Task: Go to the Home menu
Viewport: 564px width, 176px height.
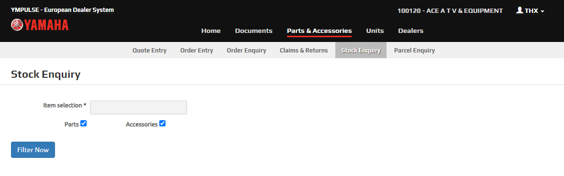Action: coord(211,31)
